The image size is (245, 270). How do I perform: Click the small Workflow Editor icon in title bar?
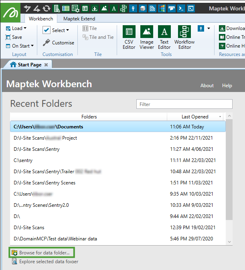[x=124, y=8]
